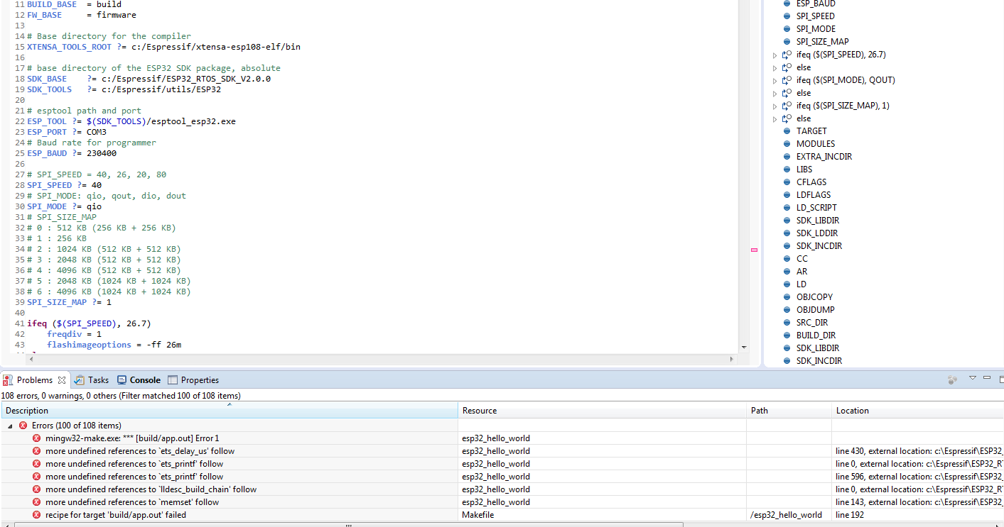This screenshot has width=1004, height=527.
Task: Click the error icon on ets_delay_us row
Action: tap(36, 451)
